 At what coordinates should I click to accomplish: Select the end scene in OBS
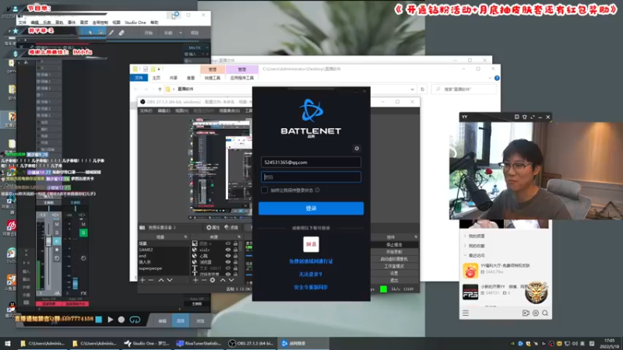click(x=164, y=256)
